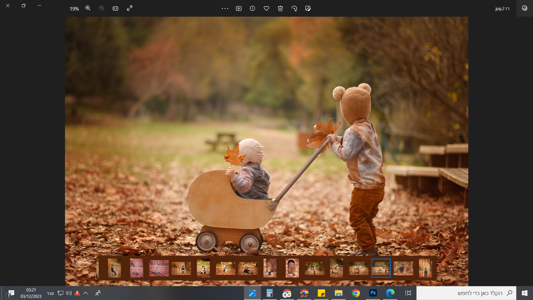The image size is (533, 300).
Task: Open the file info panel icon
Action: point(252,8)
